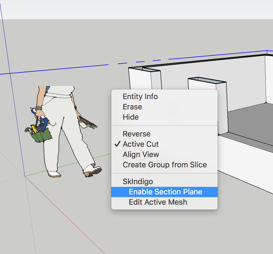The image size is (273, 254).
Task: Click the SkIndigo submenu header
Action: [164, 181]
